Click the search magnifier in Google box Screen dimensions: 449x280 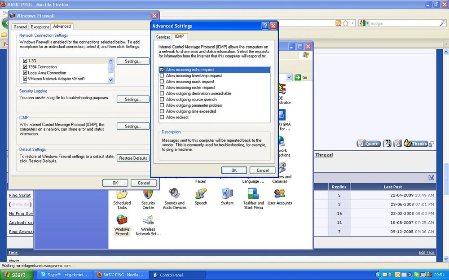(x=443, y=23)
